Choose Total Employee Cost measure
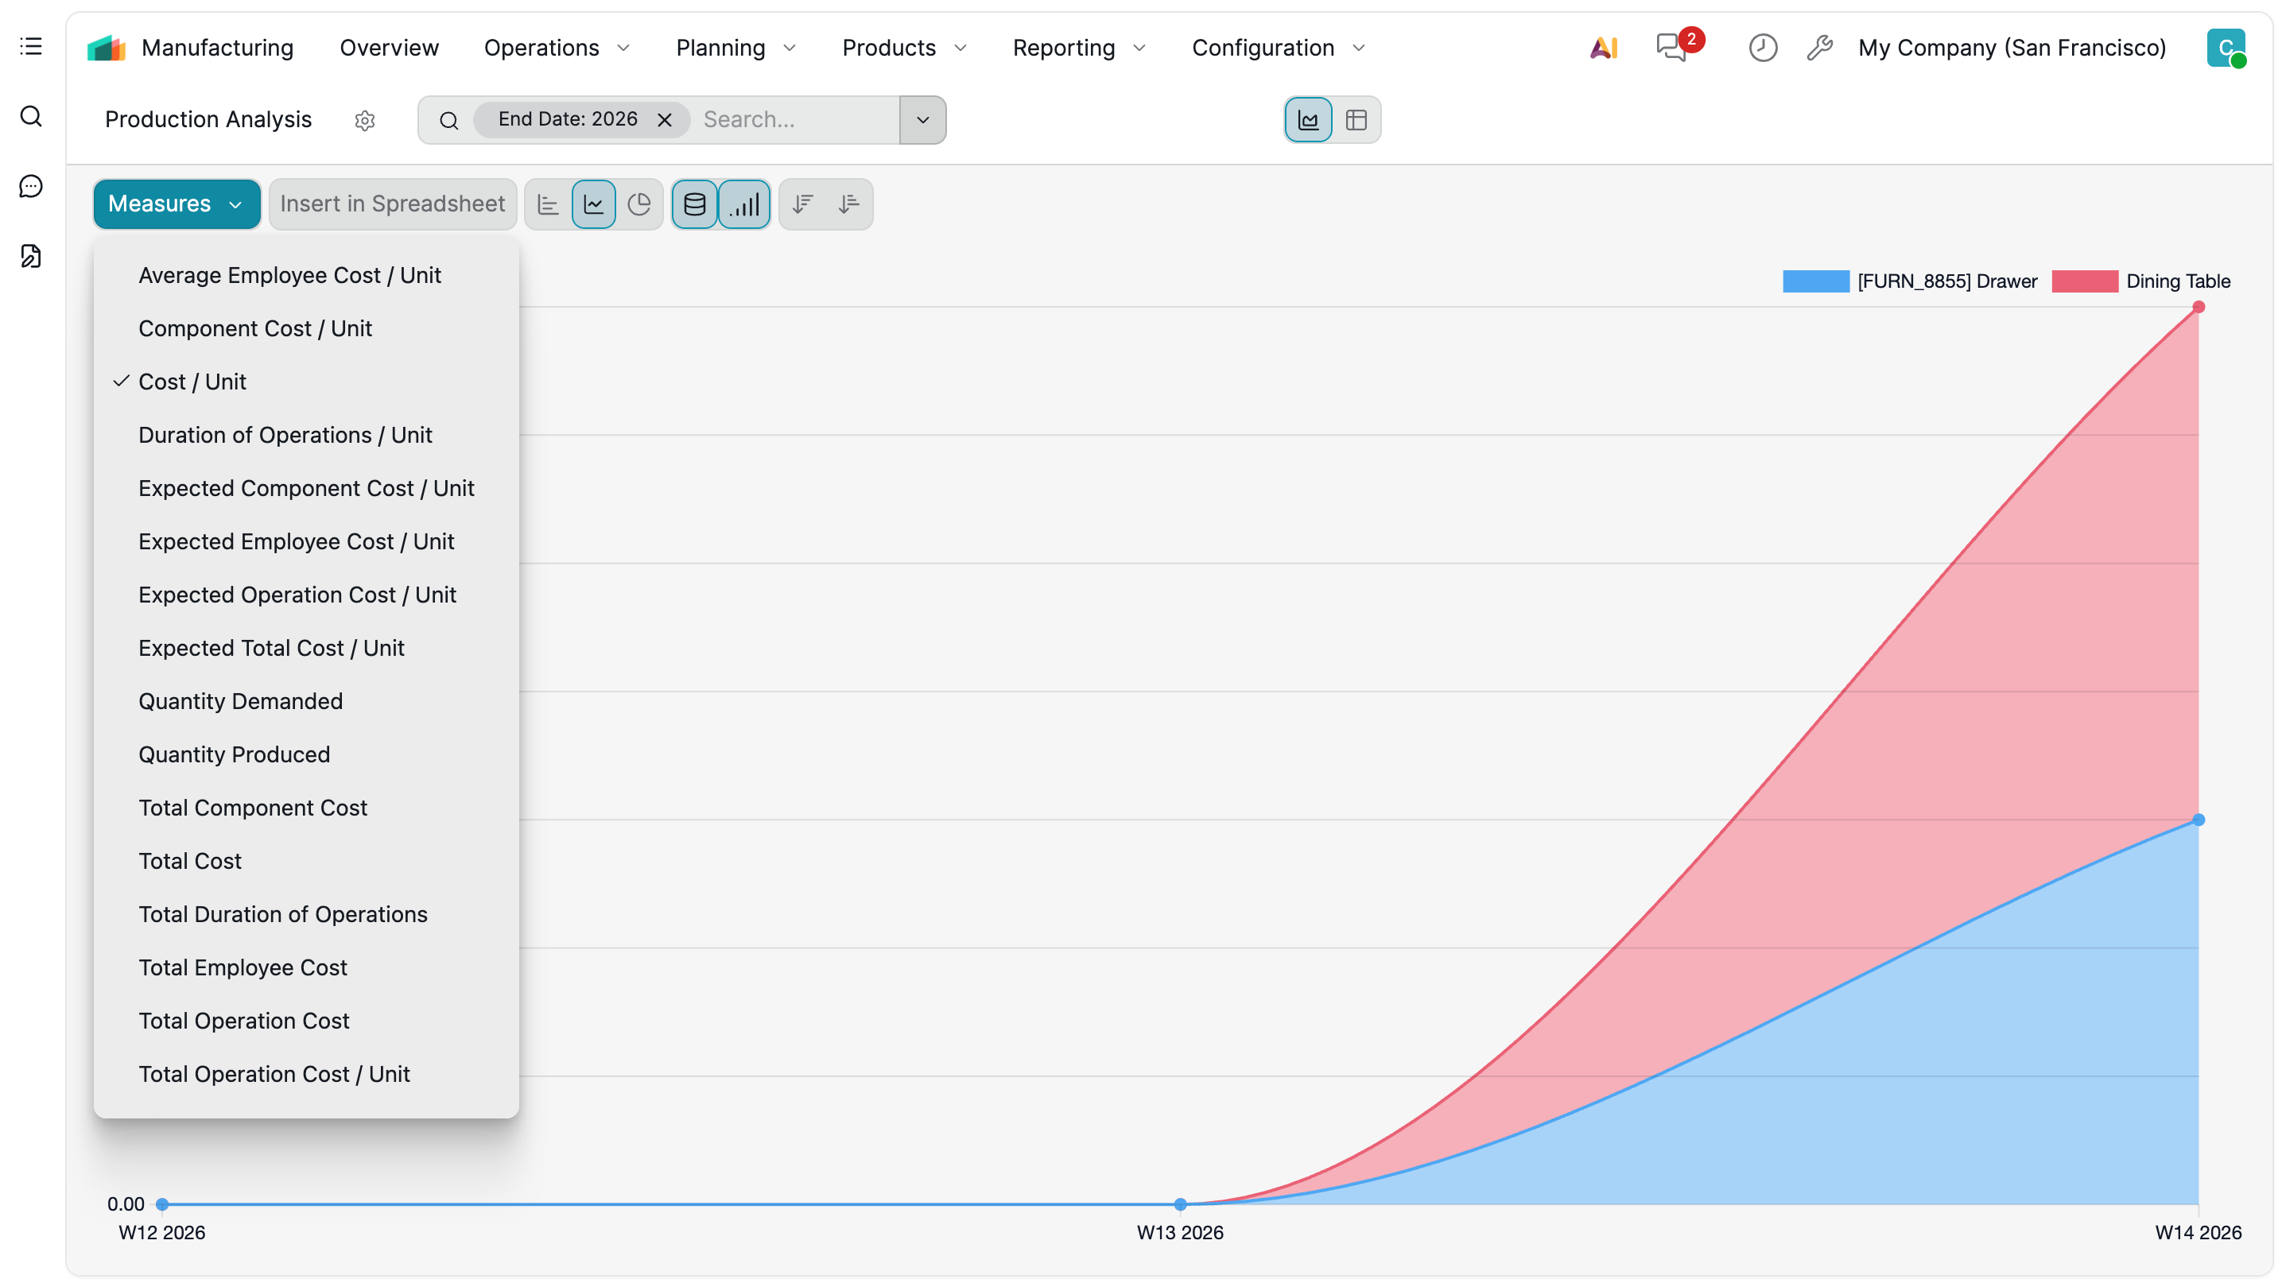The width and height of the screenshot is (2282, 1283). click(243, 967)
